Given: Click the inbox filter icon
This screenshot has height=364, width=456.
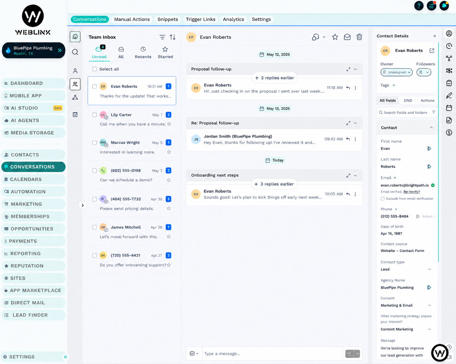Looking at the screenshot, I should coord(162,37).
